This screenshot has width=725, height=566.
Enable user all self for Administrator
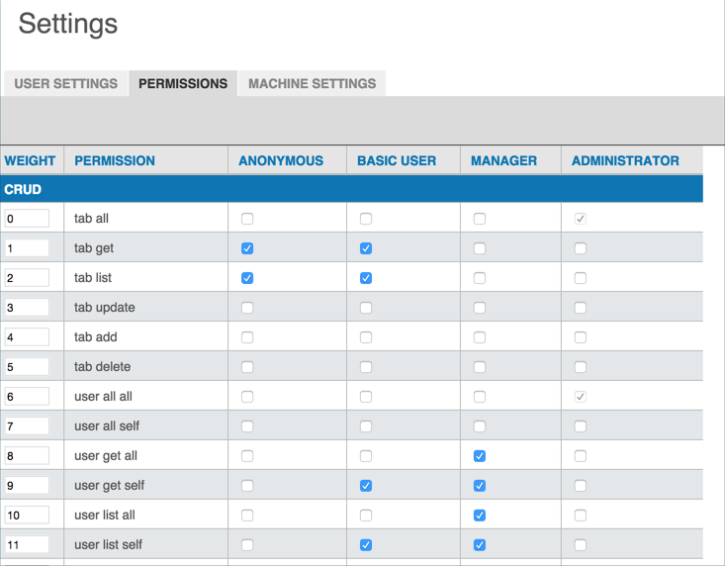tap(581, 425)
